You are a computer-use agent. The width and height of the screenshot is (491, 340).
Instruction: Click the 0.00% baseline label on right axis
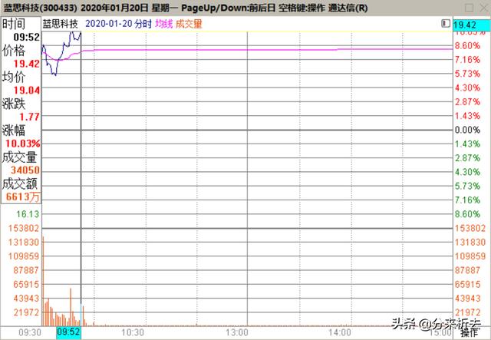coord(468,130)
